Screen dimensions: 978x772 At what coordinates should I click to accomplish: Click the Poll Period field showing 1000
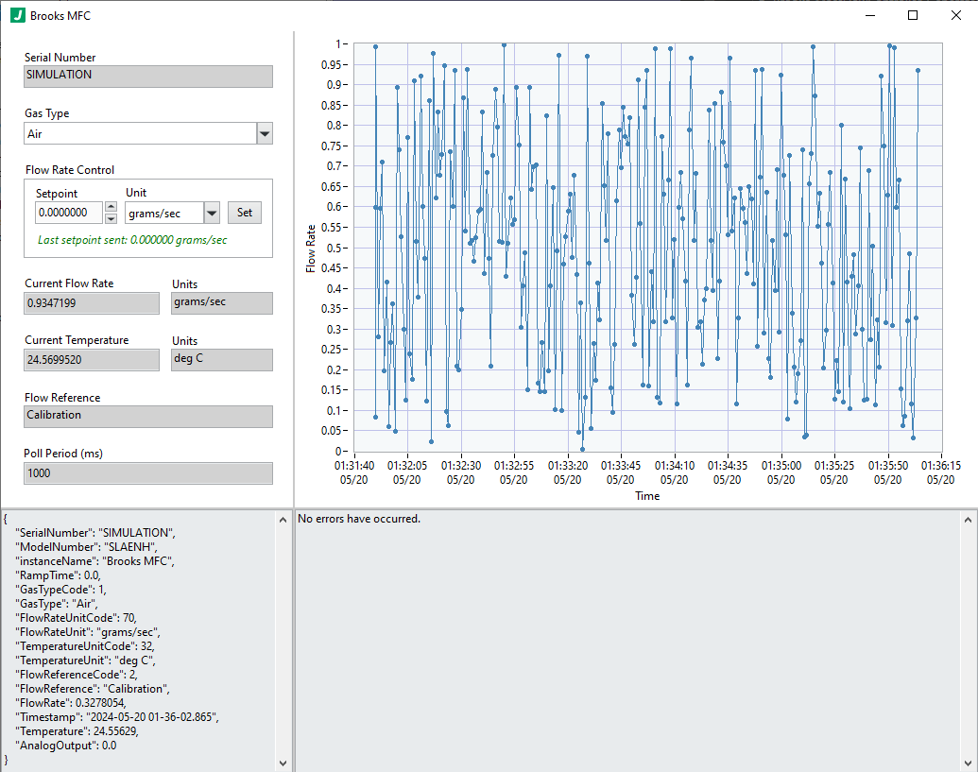pos(148,473)
